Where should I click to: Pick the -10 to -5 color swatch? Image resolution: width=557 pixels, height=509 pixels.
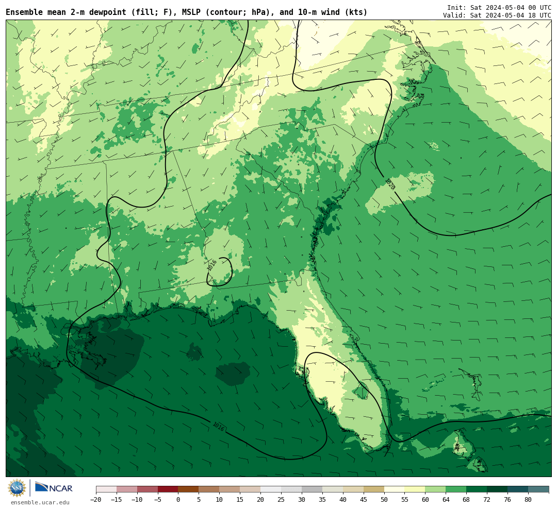tap(148, 489)
